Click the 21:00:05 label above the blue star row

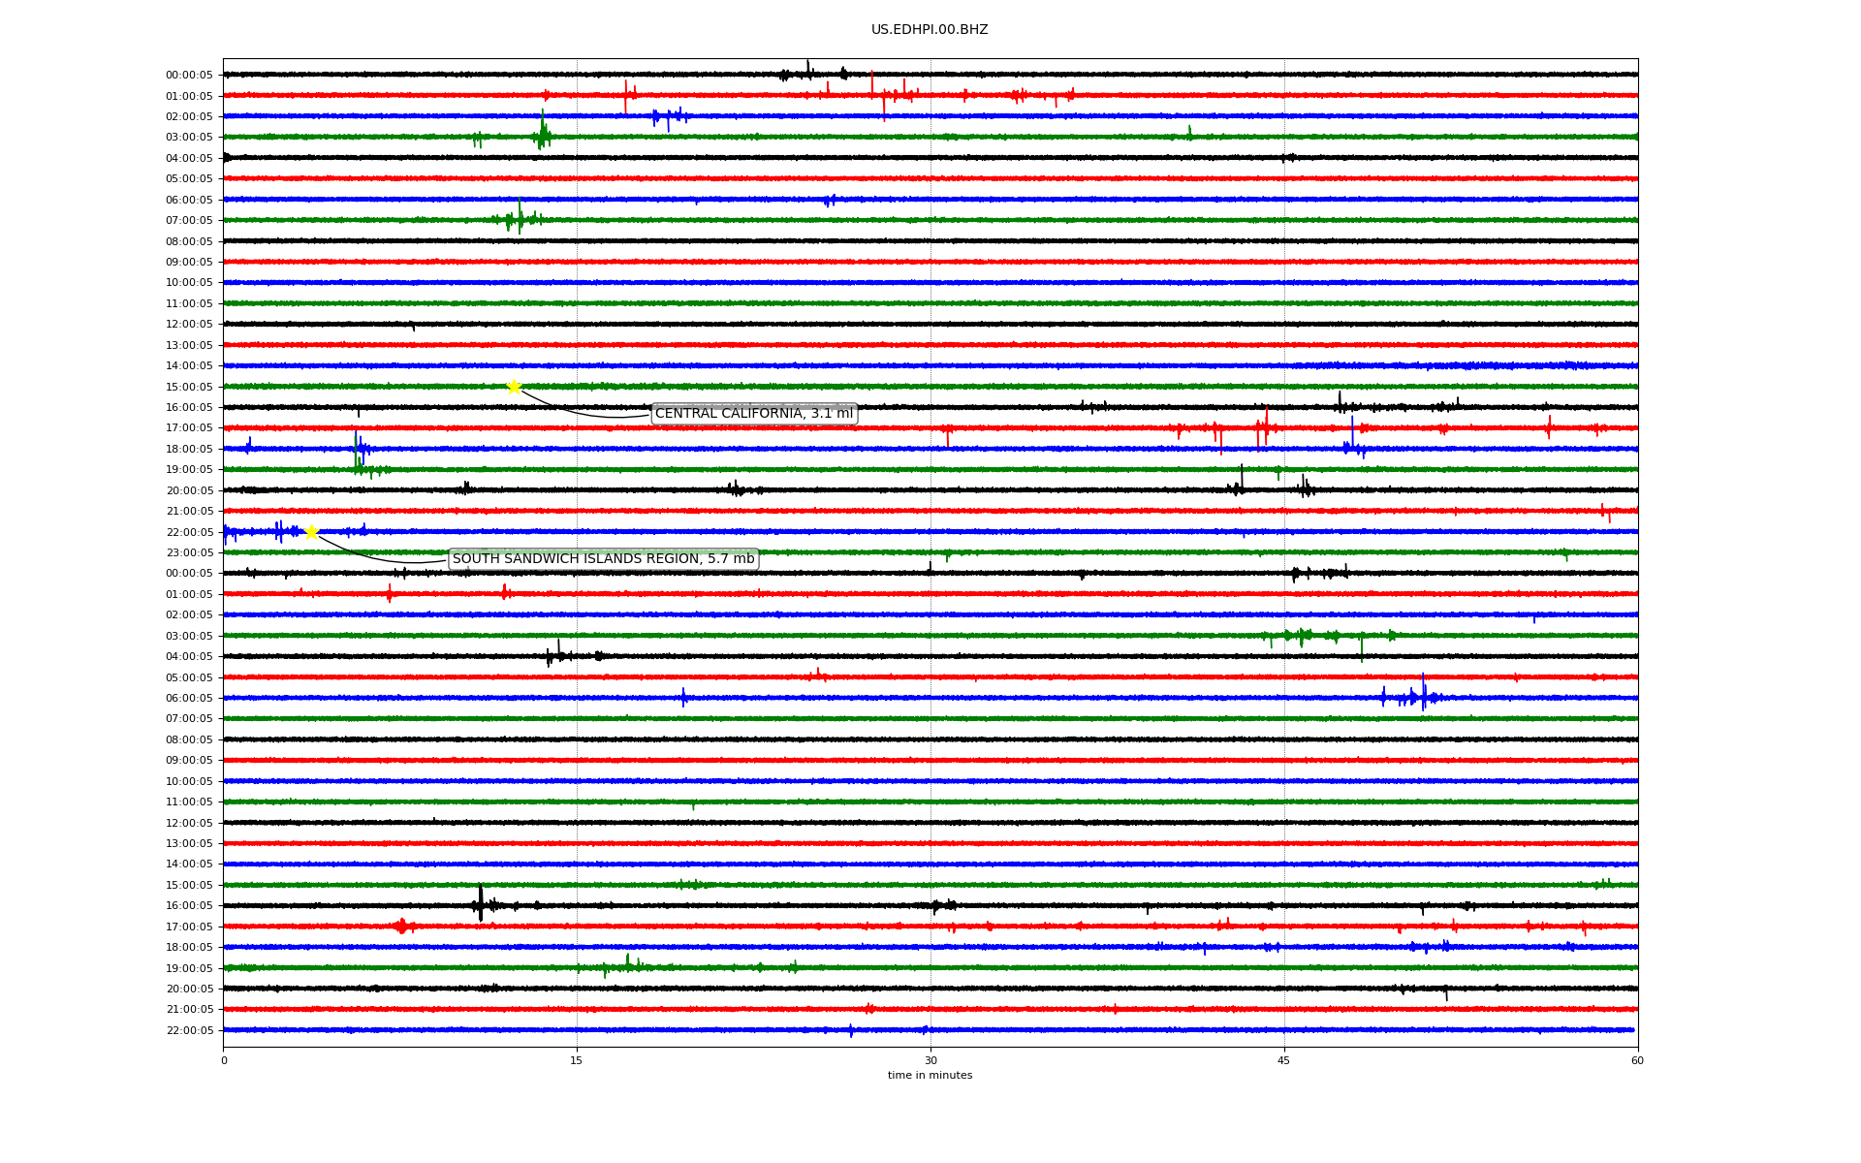(x=189, y=512)
